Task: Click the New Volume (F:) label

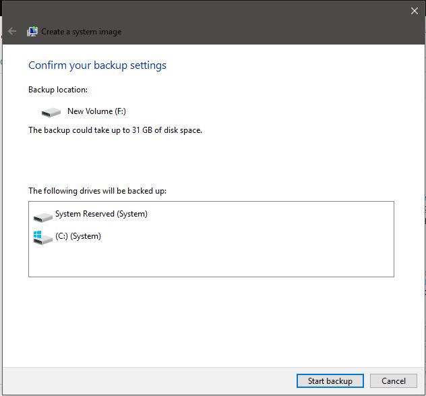Action: (96, 111)
